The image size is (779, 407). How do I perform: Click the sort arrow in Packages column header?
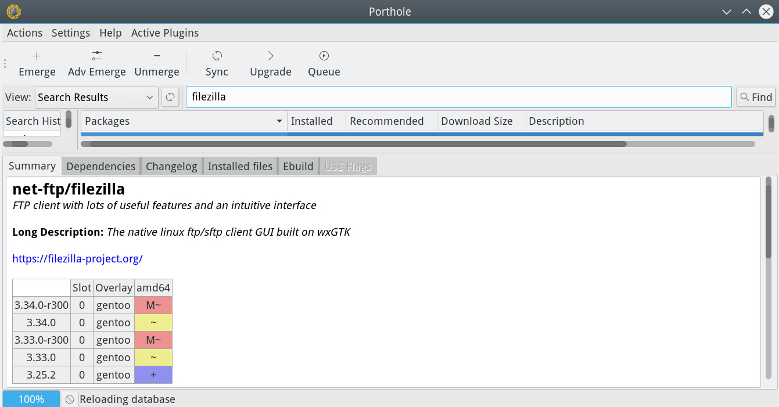click(279, 121)
